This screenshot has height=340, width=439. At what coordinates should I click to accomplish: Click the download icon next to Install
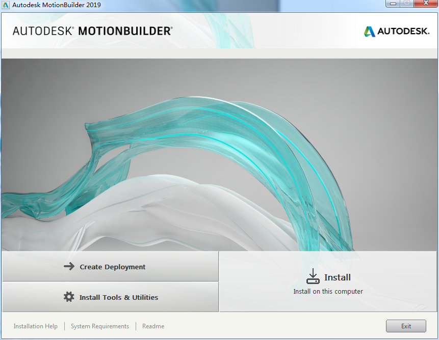(x=313, y=276)
